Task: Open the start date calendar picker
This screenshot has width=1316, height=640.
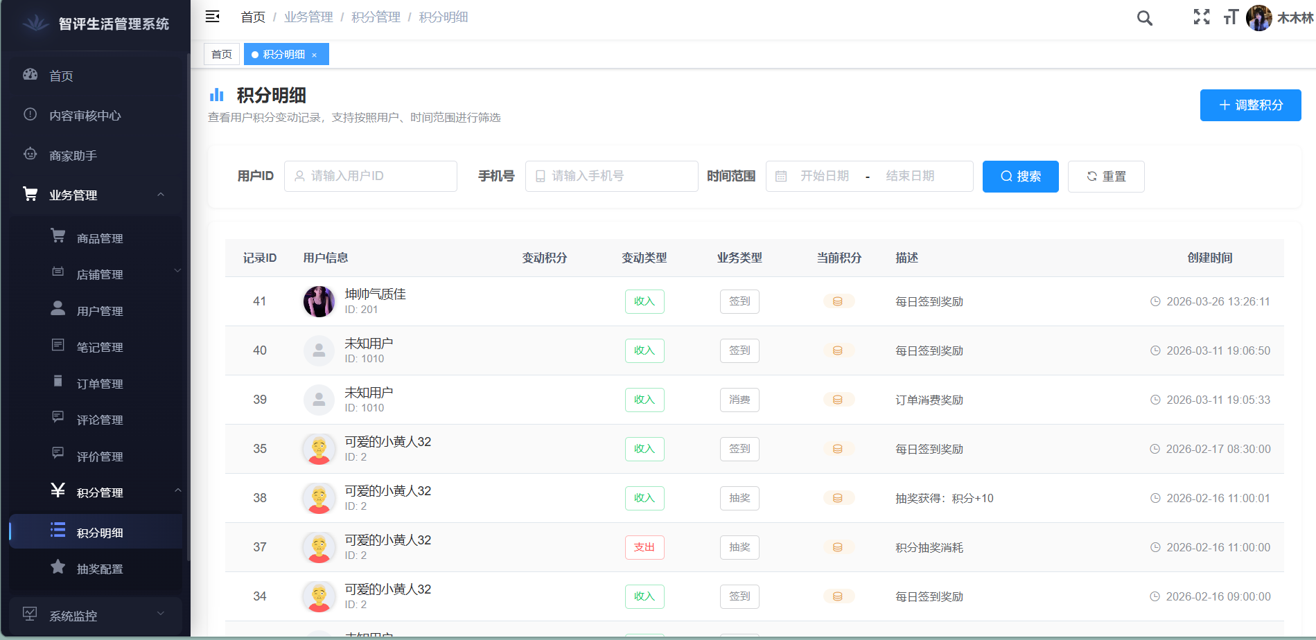Action: [825, 176]
